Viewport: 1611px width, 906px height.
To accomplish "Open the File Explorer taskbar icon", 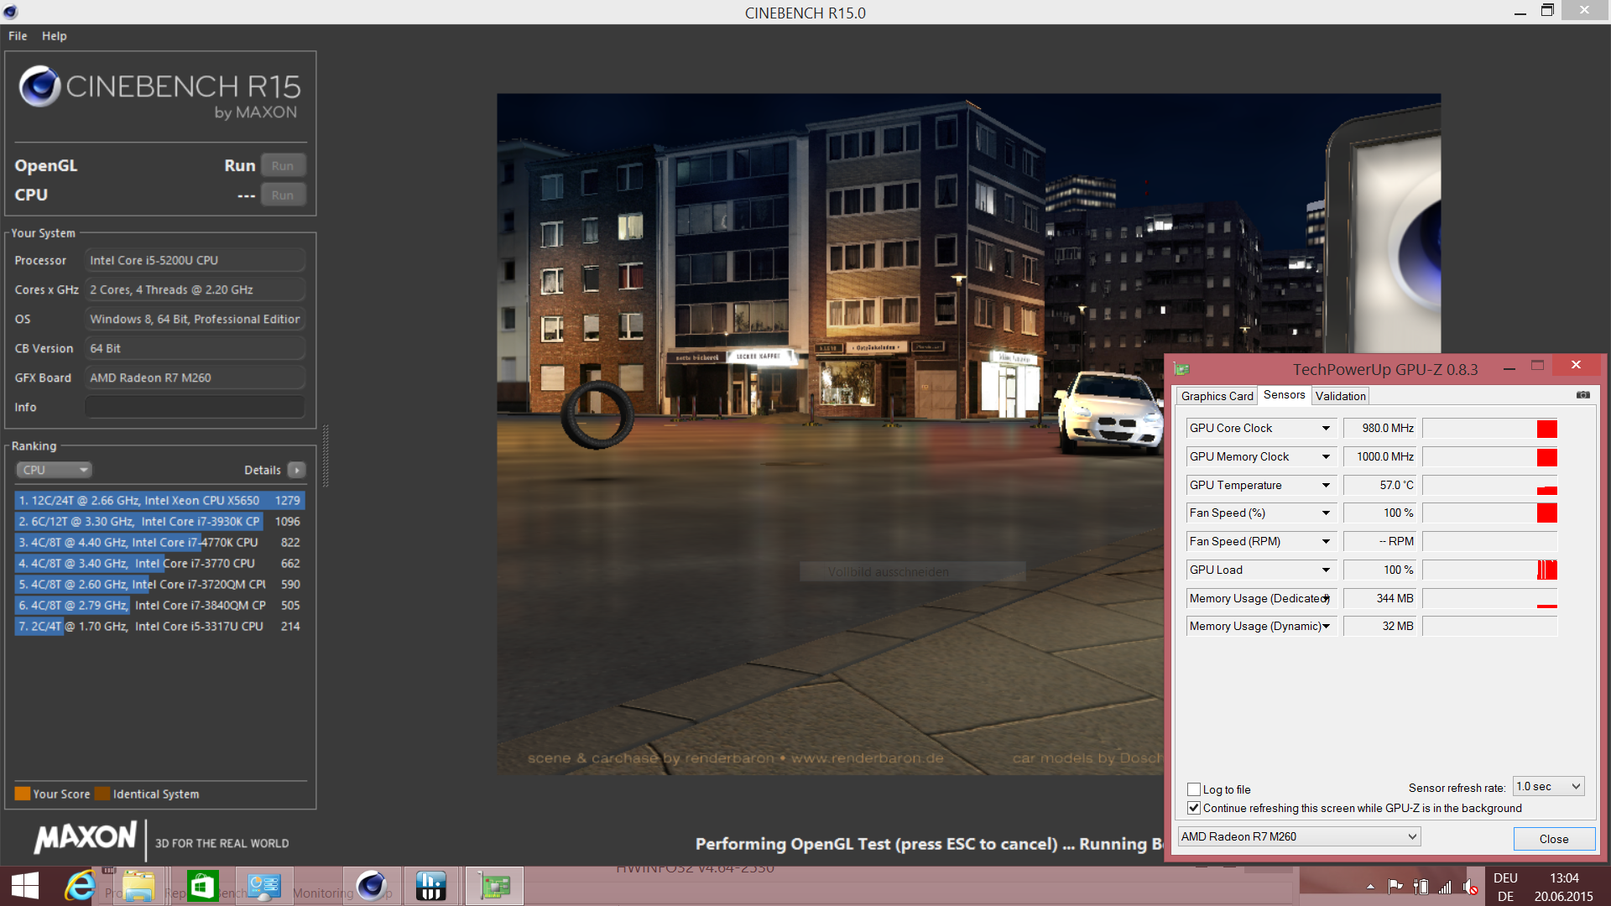I will [138, 886].
